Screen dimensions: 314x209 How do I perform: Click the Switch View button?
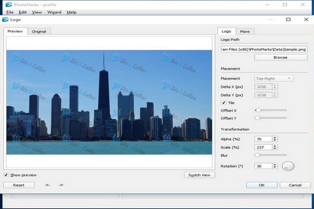tap(199, 175)
